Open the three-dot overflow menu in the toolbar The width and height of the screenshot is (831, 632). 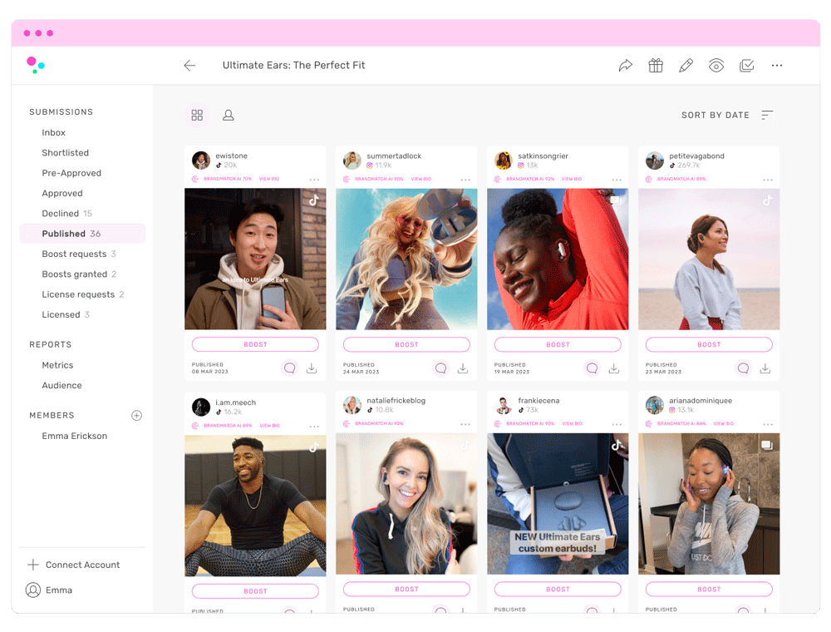777,65
